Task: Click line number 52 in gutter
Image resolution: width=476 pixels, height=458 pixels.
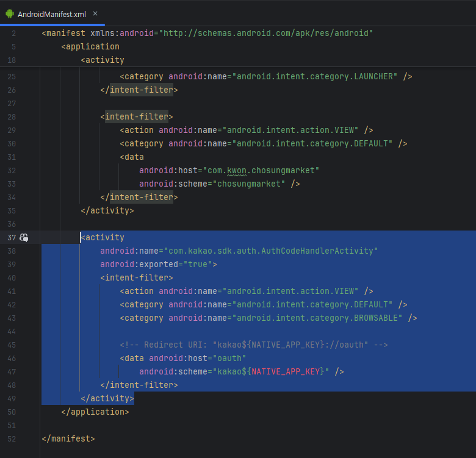Action: point(12,439)
